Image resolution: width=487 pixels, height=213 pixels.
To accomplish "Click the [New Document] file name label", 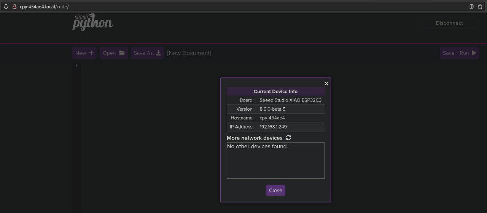I will point(189,53).
